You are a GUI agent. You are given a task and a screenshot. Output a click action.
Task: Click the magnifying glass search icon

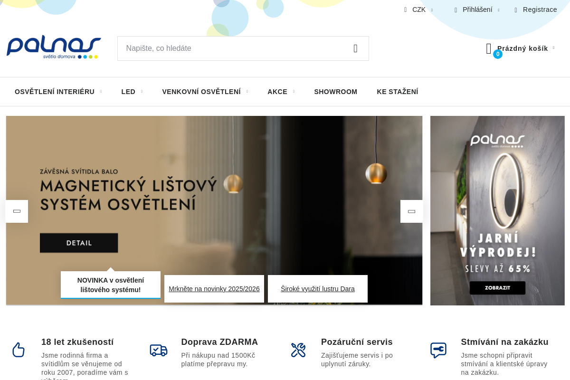click(x=355, y=48)
